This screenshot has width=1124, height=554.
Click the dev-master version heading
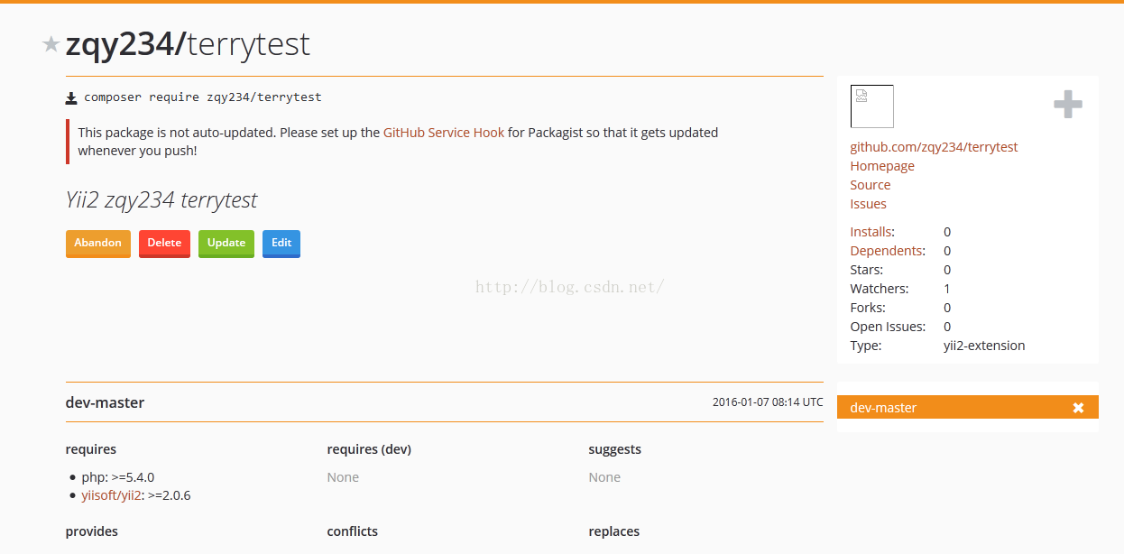105,402
